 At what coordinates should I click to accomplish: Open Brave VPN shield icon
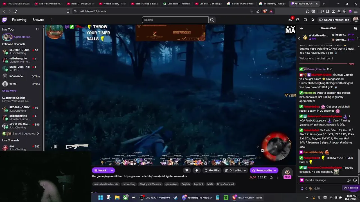[x=345, y=11]
